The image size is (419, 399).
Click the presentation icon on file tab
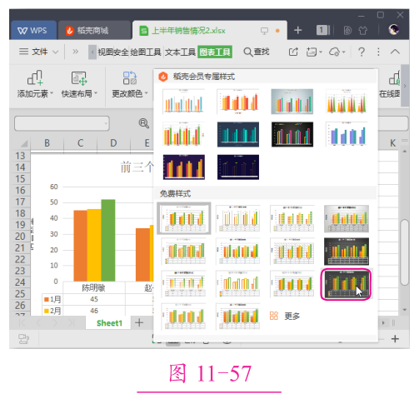pos(264,31)
